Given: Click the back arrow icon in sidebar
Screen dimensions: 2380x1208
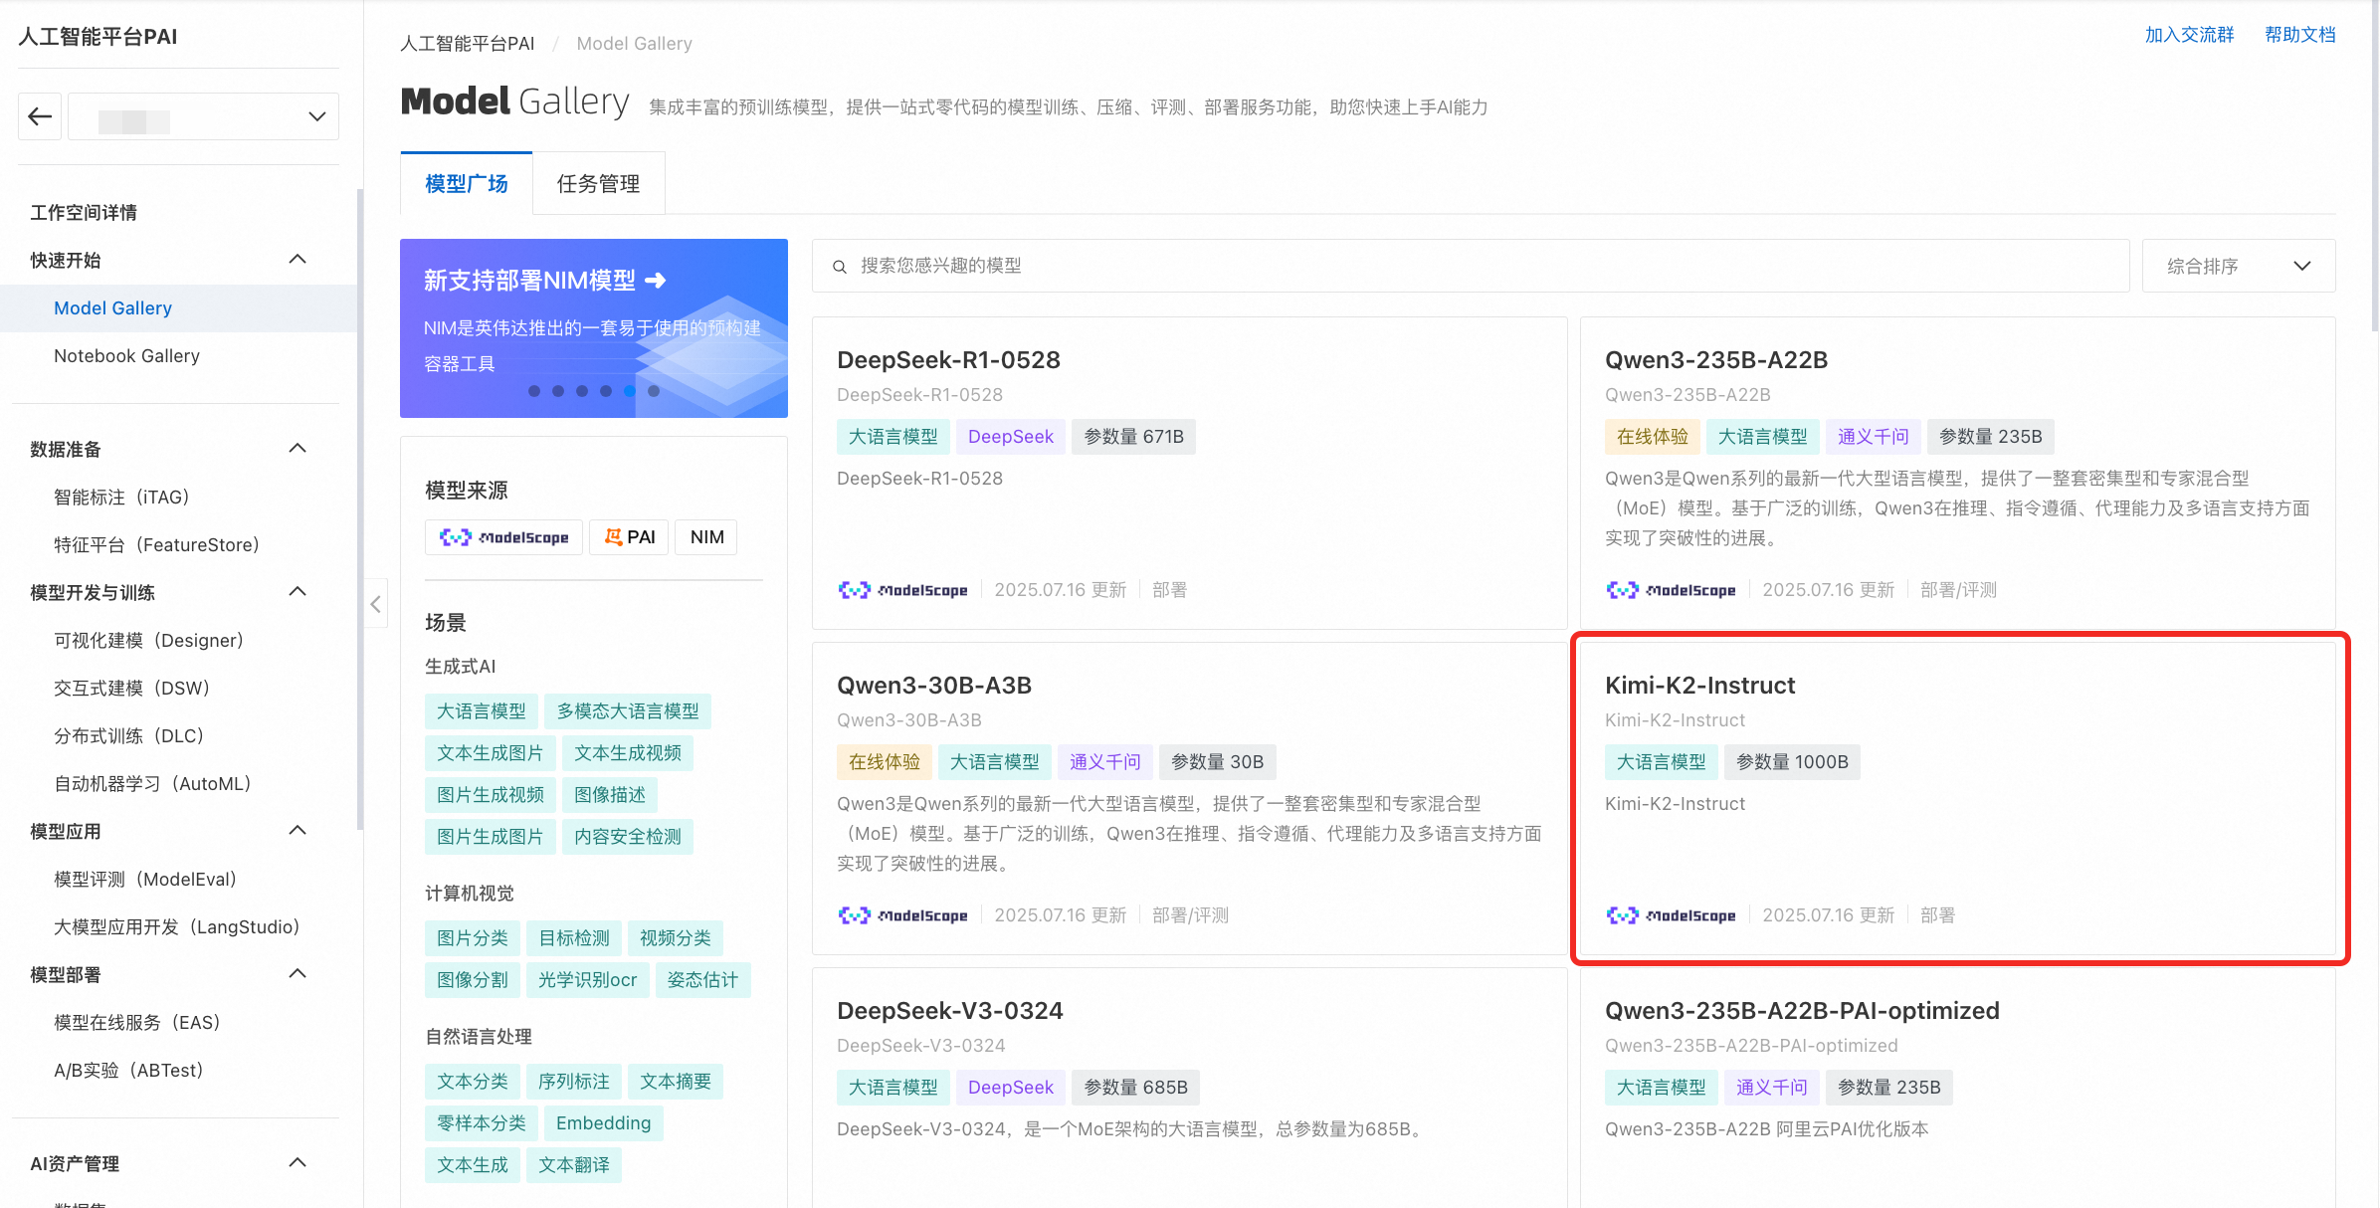Looking at the screenshot, I should (x=40, y=116).
